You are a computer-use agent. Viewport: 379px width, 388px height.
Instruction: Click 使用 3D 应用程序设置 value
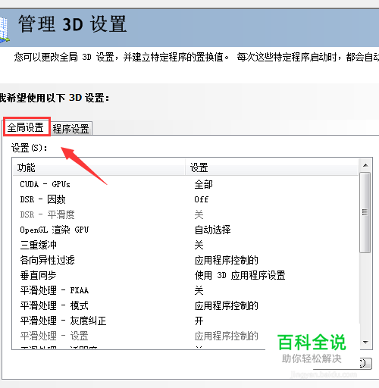click(240, 275)
